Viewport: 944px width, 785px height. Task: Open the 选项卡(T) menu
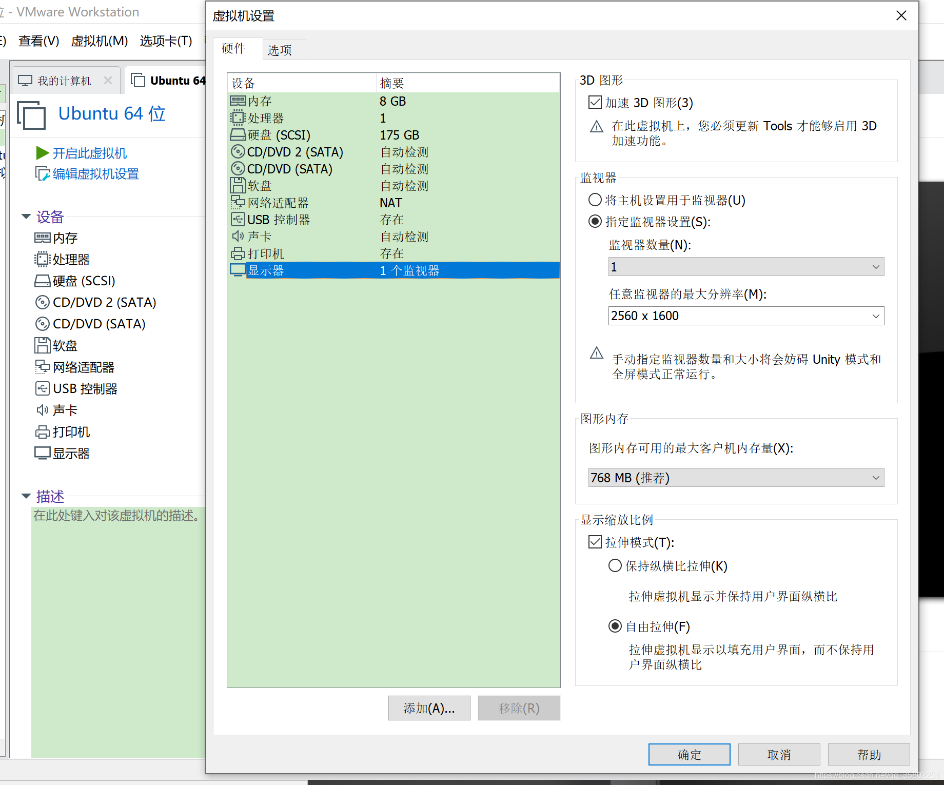coord(166,41)
